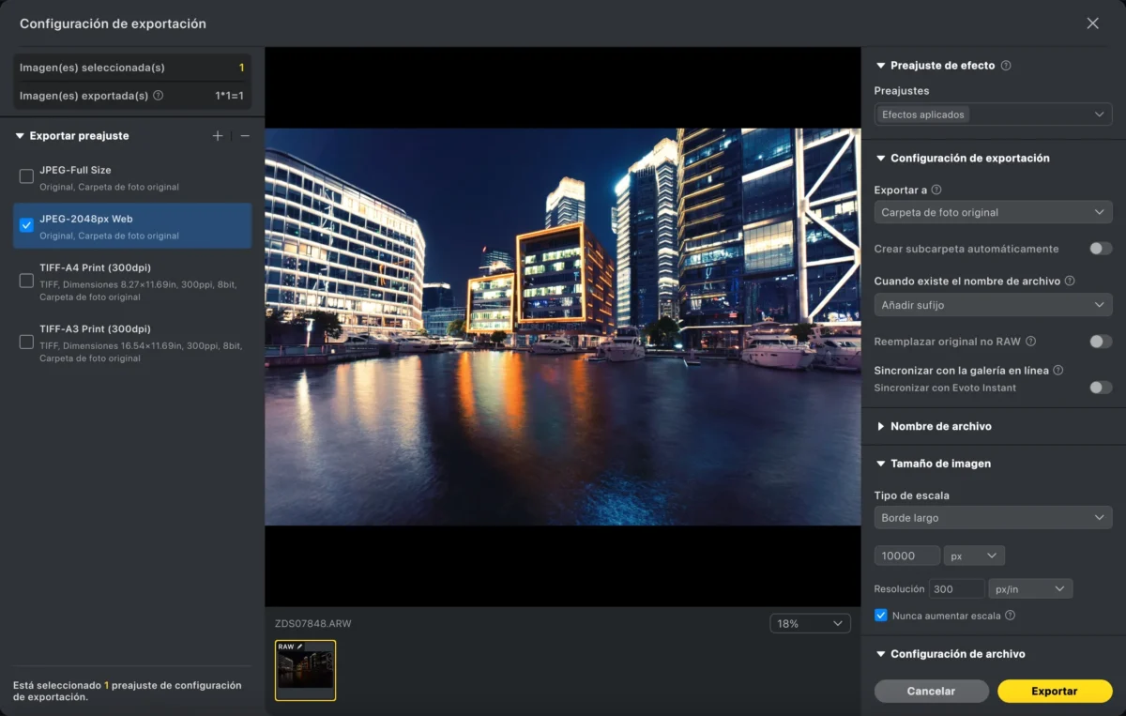Toggle Crear subcarpeta automáticamente switch

1100,249
